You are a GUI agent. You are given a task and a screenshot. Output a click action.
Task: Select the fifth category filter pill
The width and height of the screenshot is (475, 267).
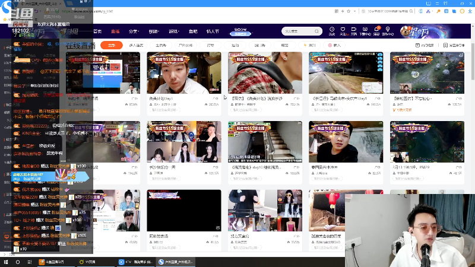(x=211, y=45)
